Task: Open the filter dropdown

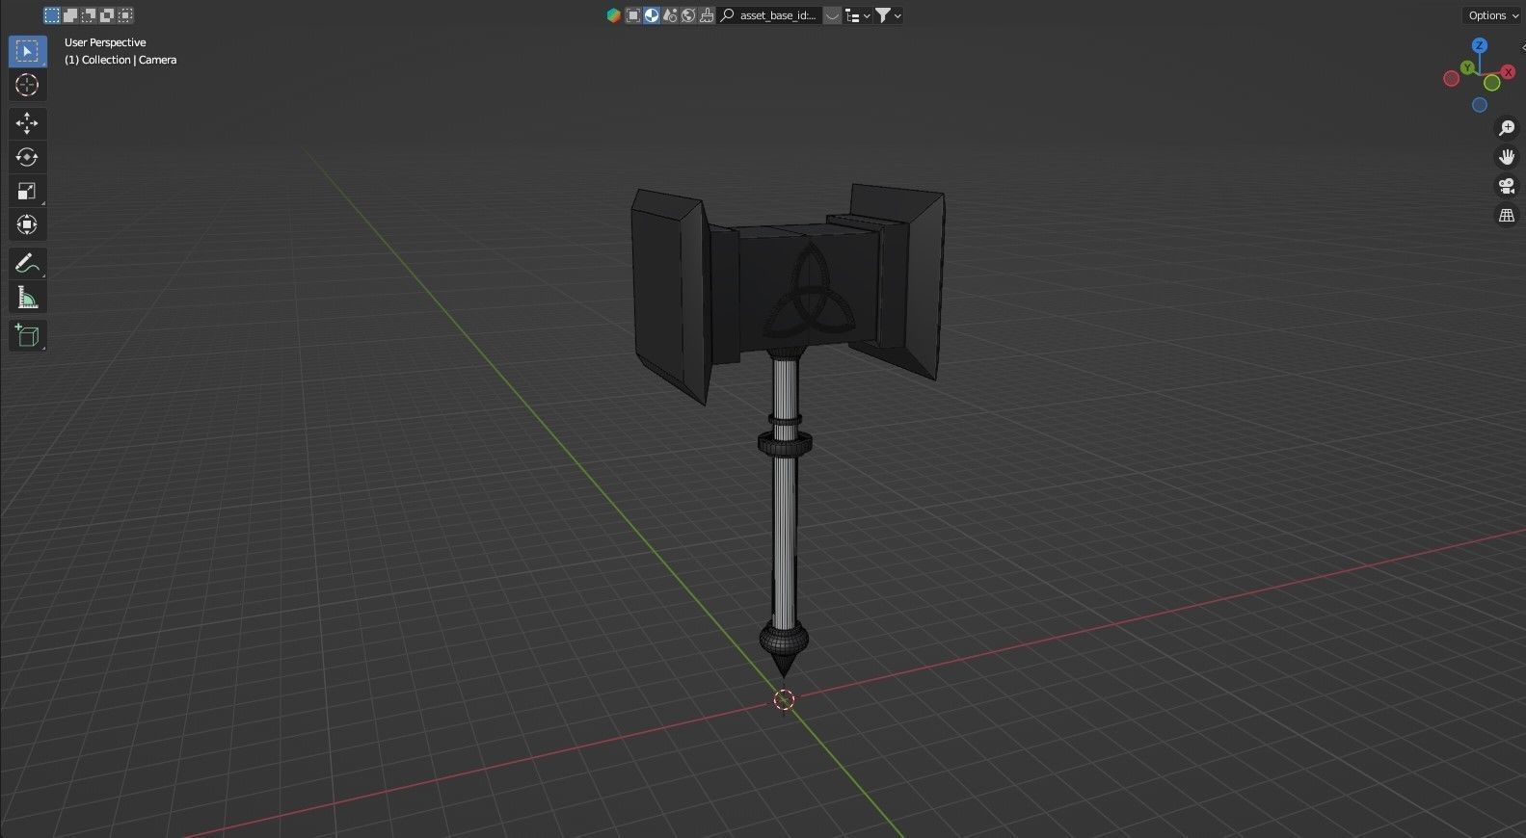Action: tap(888, 15)
